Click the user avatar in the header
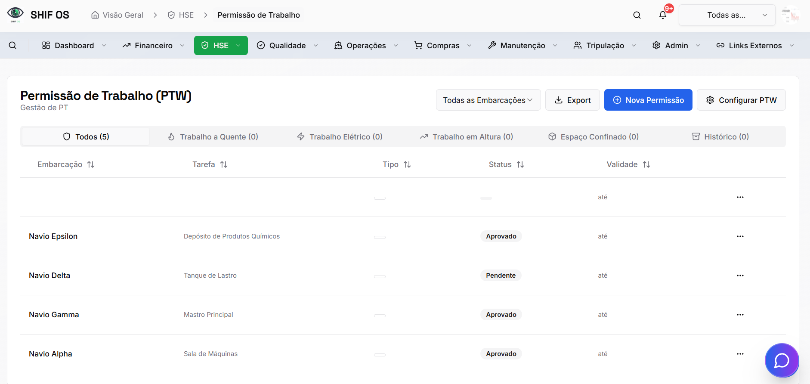The width and height of the screenshot is (810, 384). pos(791,15)
